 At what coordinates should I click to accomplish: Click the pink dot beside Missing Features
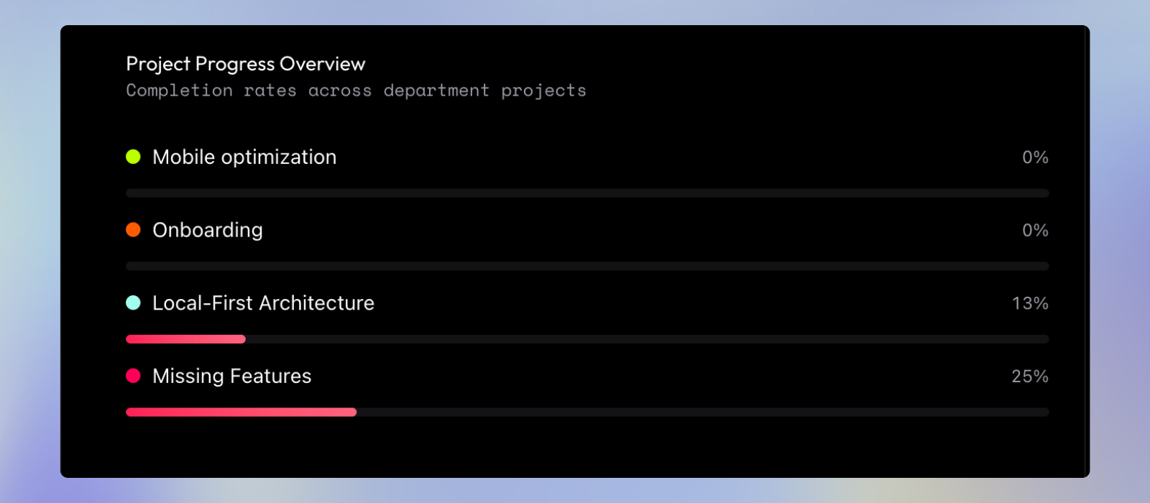pos(133,376)
